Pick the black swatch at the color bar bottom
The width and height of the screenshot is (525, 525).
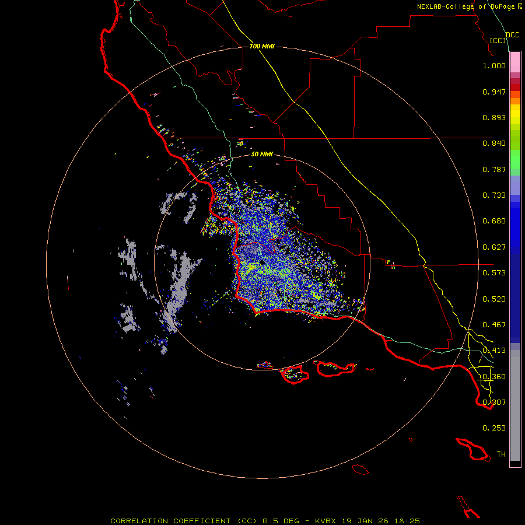[515, 463]
